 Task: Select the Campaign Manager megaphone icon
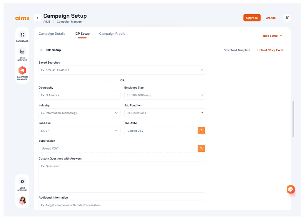tap(22, 71)
